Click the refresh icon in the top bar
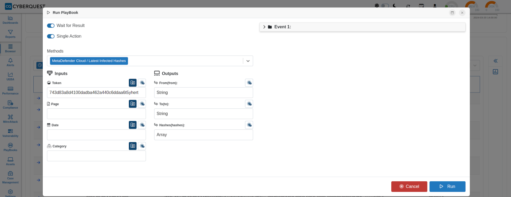 click(x=408, y=6)
